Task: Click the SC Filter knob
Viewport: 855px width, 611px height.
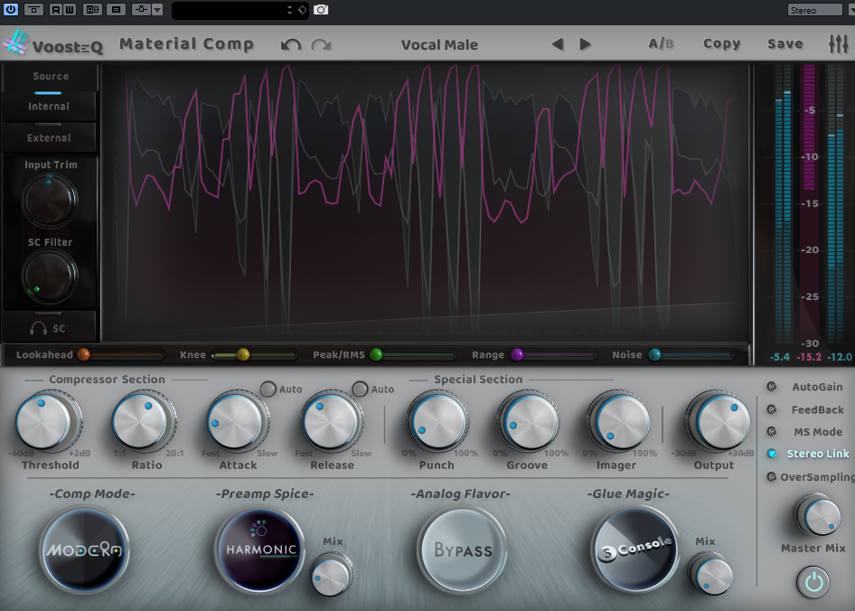Action: (x=49, y=276)
